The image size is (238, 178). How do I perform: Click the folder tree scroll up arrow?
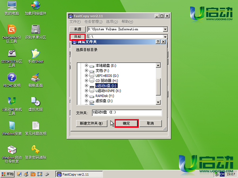158,65
